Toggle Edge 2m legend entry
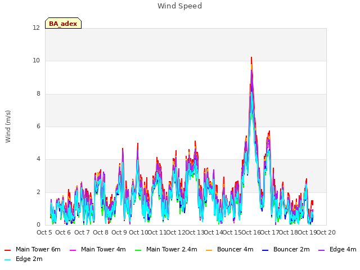This screenshot has height=270, width=360. pyautogui.click(x=24, y=259)
